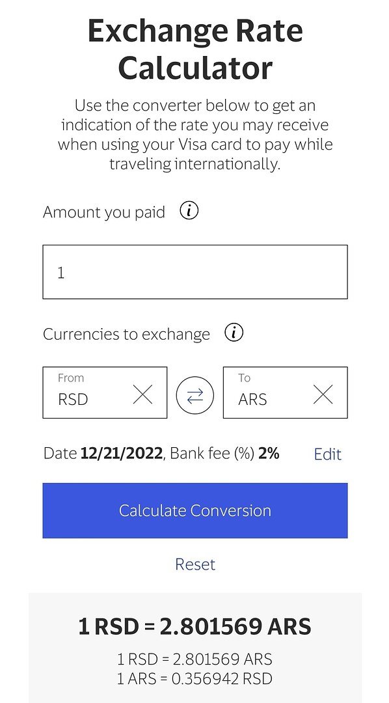389x703 pixels.
Task: Click the Calculate Conversion button
Action: click(x=195, y=510)
